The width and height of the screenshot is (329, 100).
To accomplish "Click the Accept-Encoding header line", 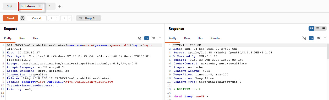I will point(38,71).
